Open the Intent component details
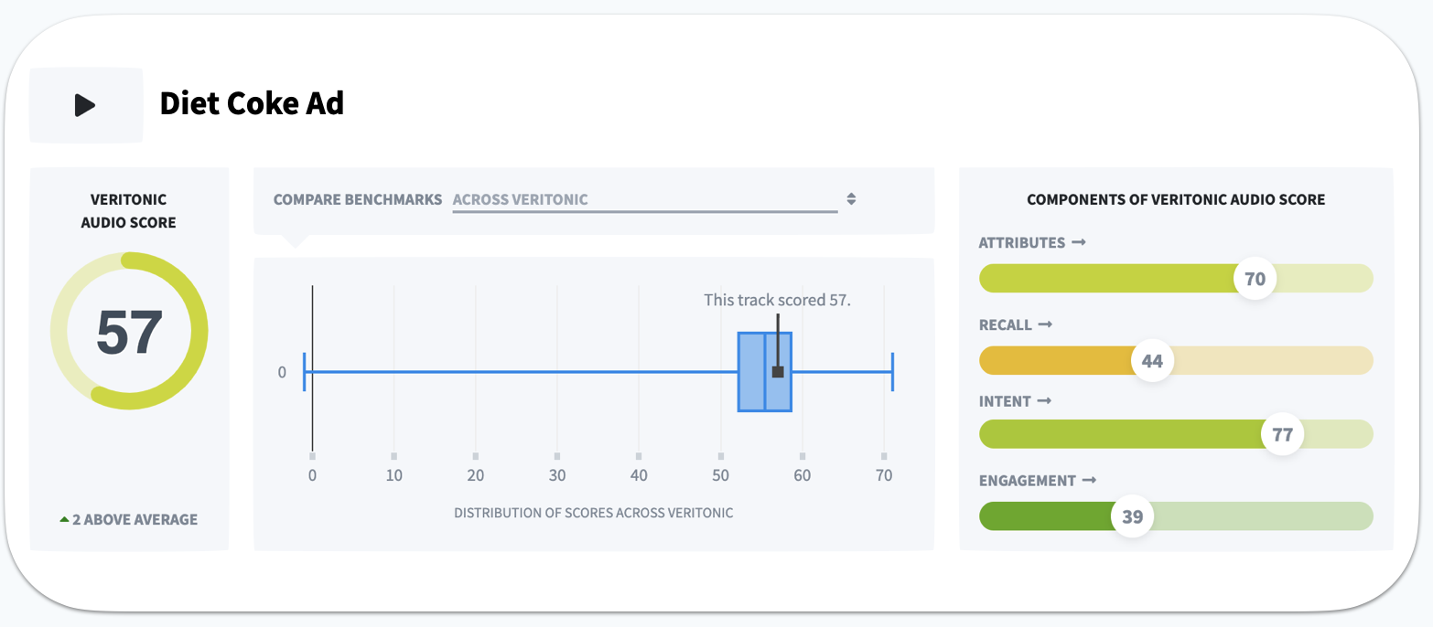This screenshot has width=1433, height=627. coord(1018,401)
